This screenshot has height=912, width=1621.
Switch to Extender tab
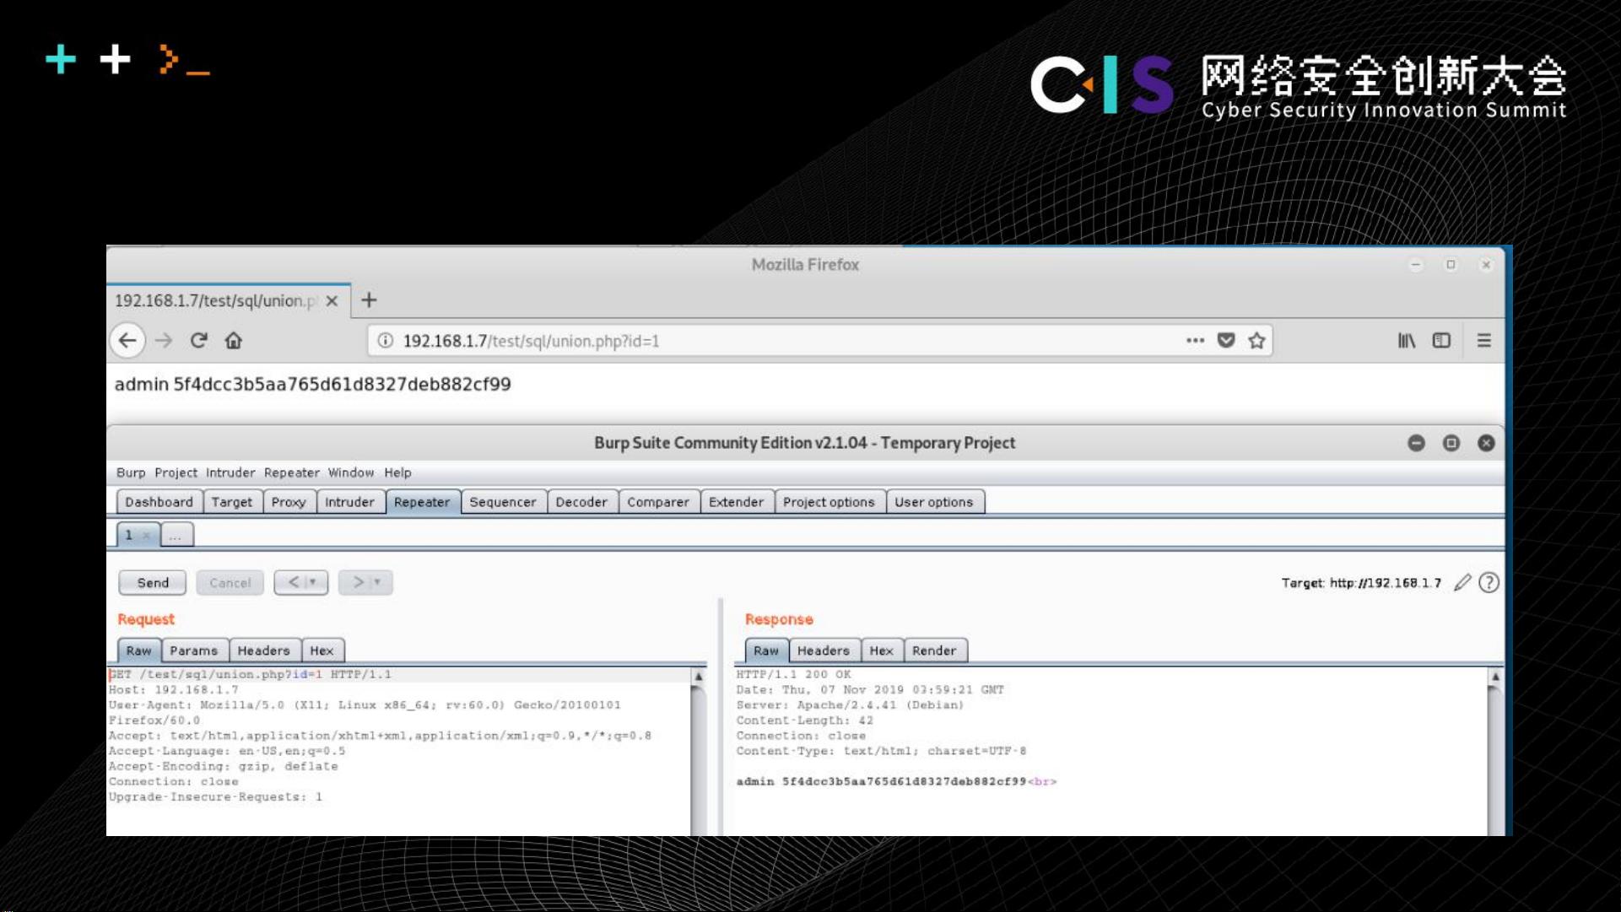(x=736, y=502)
